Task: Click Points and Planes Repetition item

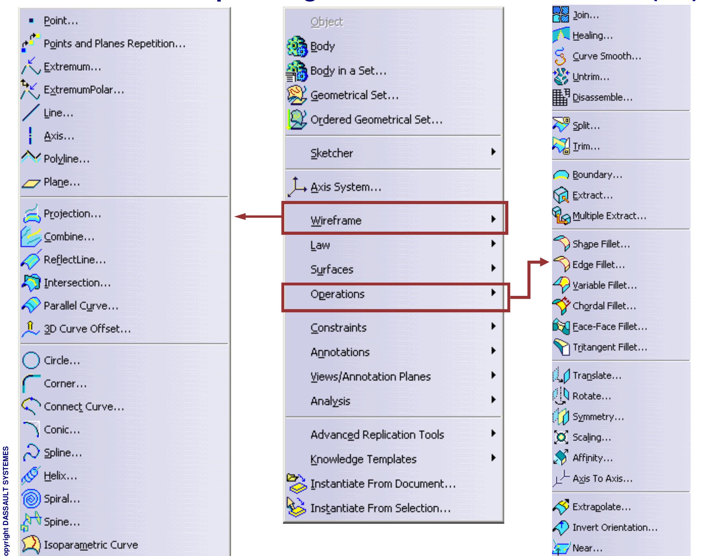Action: (114, 44)
